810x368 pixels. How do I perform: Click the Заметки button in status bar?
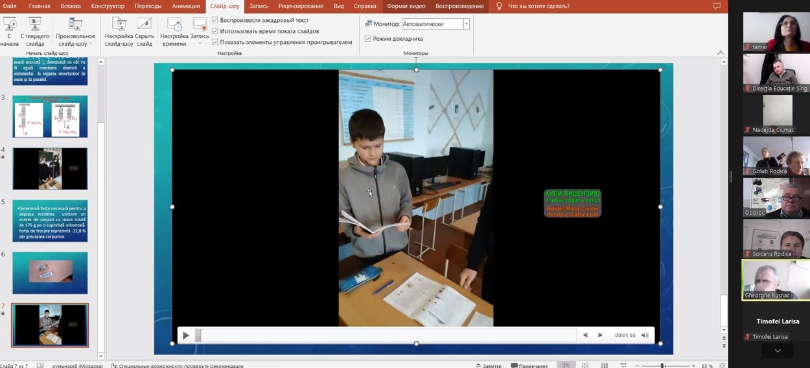click(489, 365)
